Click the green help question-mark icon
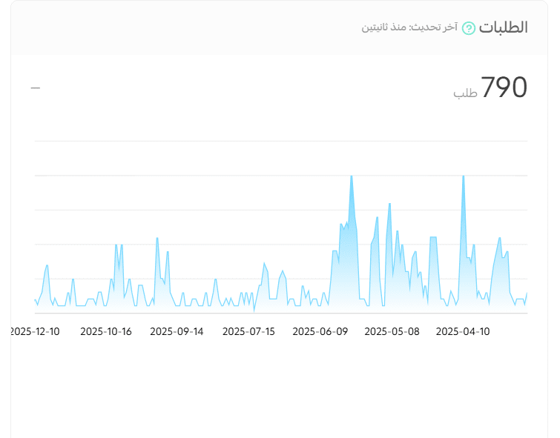 coord(468,28)
